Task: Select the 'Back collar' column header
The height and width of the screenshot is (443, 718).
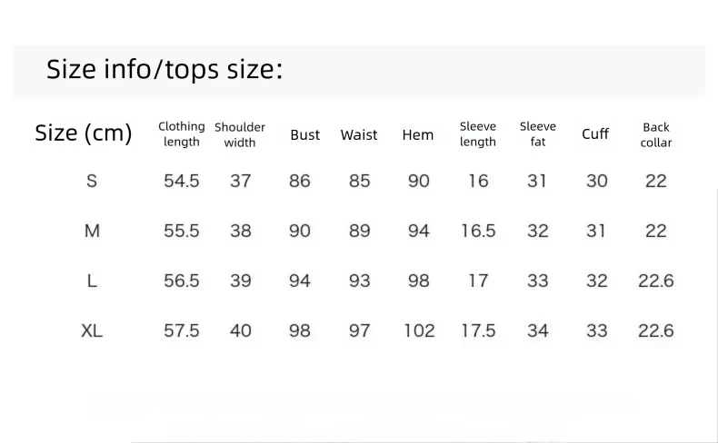Action: click(655, 135)
